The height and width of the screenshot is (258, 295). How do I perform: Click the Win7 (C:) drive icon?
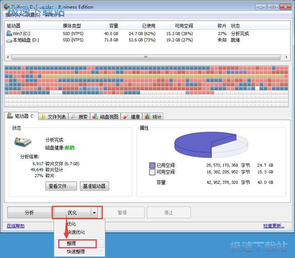click(9, 33)
